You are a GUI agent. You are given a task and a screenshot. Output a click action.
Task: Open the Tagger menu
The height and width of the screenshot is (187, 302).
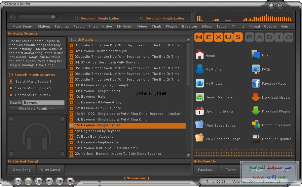coord(222,27)
